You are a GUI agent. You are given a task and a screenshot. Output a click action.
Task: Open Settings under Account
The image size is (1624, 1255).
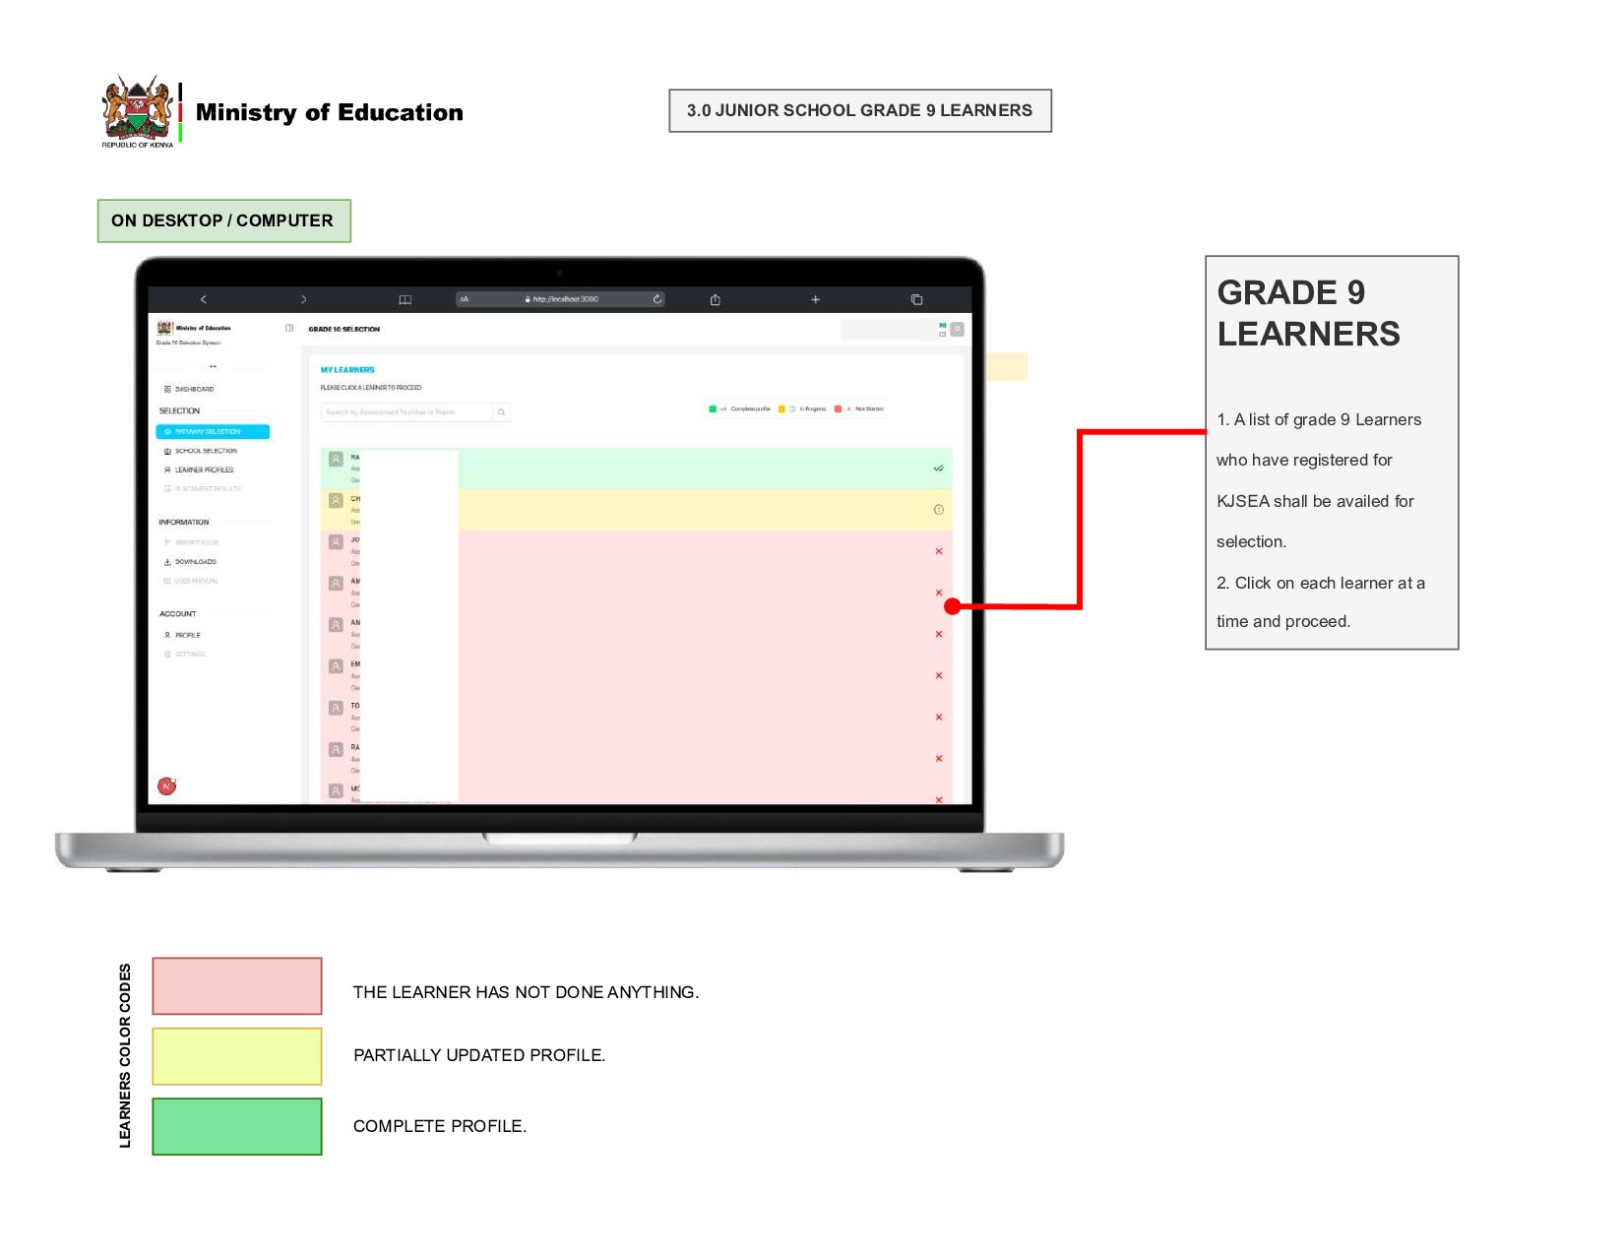(x=185, y=654)
